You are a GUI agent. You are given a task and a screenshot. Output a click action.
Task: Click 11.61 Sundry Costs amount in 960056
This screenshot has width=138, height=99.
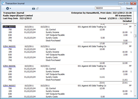(x=102, y=77)
